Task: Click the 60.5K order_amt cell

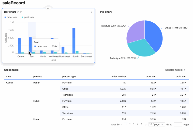Action: pyautogui.click(x=153, y=89)
